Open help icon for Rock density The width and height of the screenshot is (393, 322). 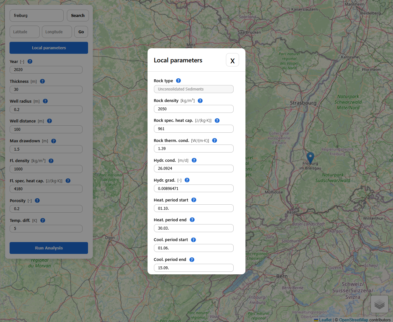coord(200,100)
